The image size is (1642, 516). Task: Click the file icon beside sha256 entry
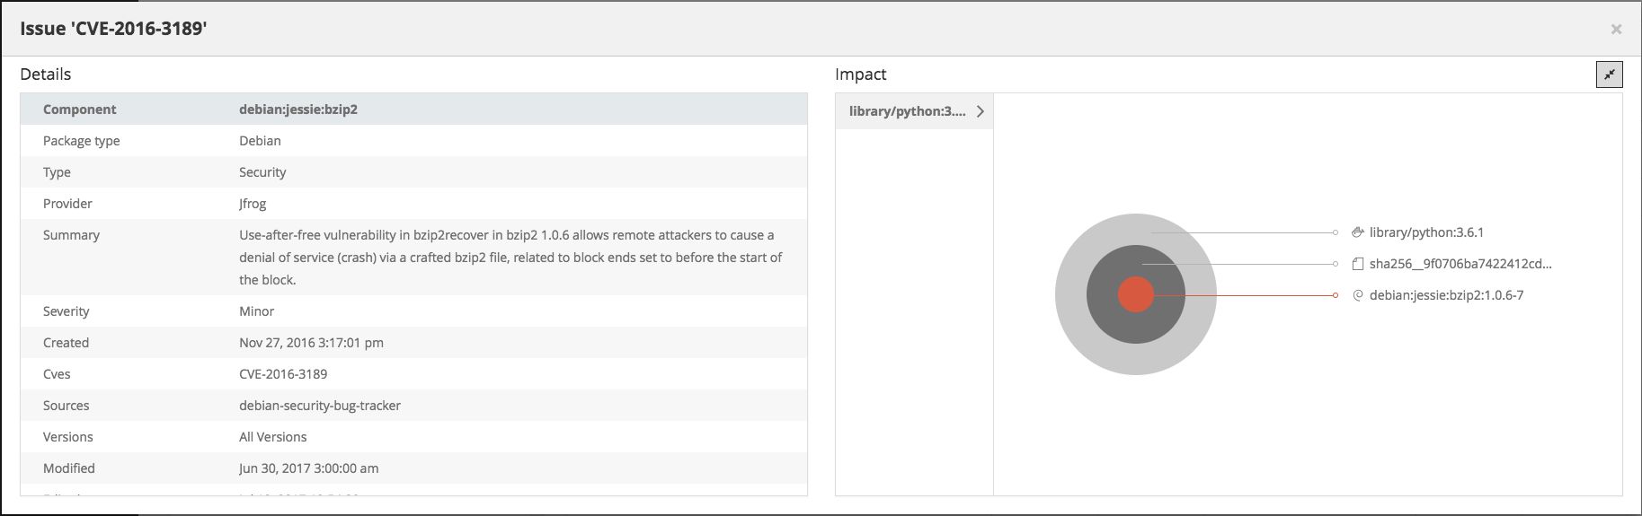(x=1358, y=264)
